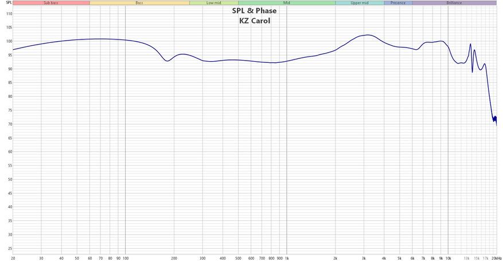Select the 300 Hz frequency label
The width and height of the screenshot is (503, 262).
[202, 258]
